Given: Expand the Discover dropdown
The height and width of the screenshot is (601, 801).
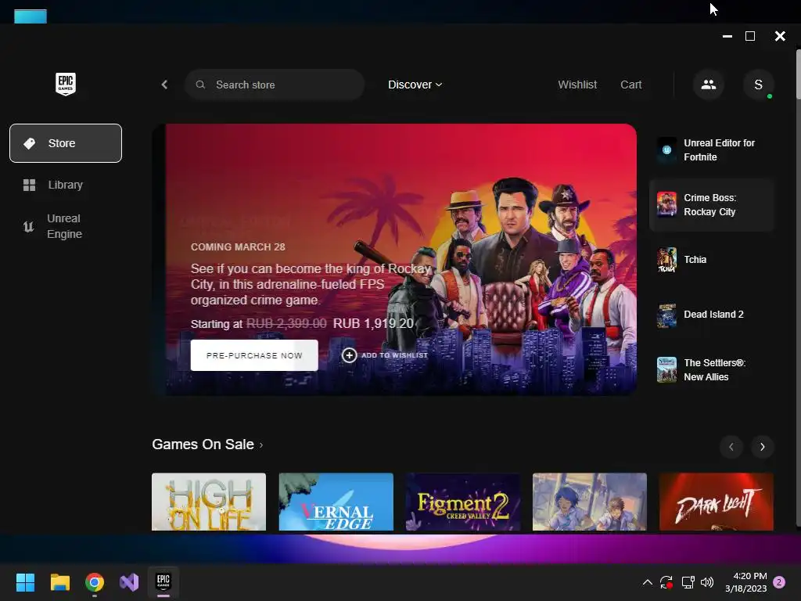Looking at the screenshot, I should pyautogui.click(x=415, y=85).
